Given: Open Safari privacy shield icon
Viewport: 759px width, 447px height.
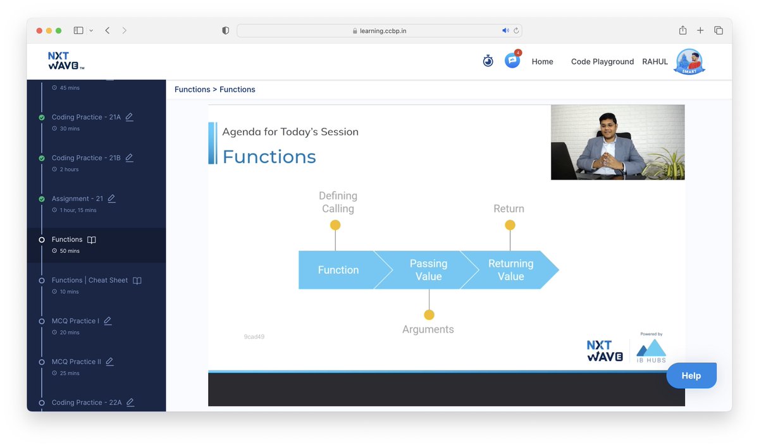Looking at the screenshot, I should pyautogui.click(x=226, y=30).
